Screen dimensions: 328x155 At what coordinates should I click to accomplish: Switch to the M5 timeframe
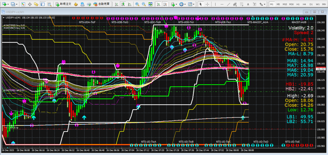(278, 4)
